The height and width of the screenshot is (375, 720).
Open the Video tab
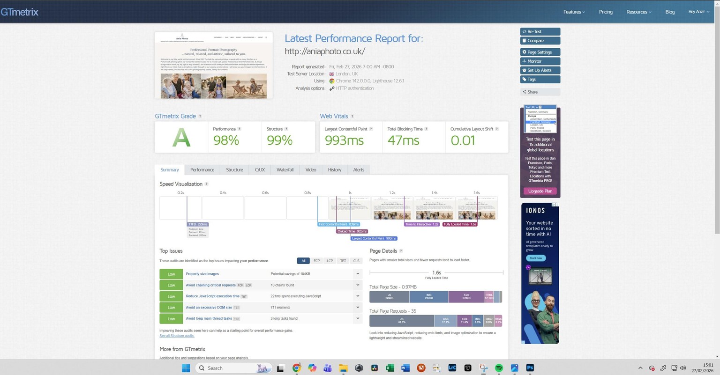click(x=311, y=170)
